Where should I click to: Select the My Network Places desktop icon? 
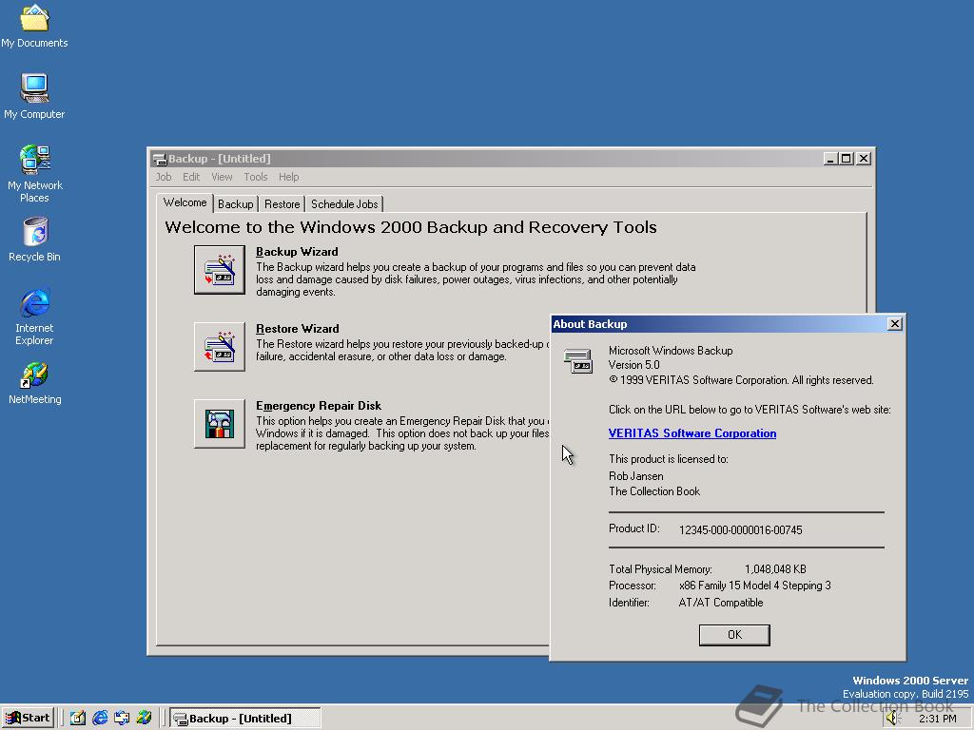[35, 174]
